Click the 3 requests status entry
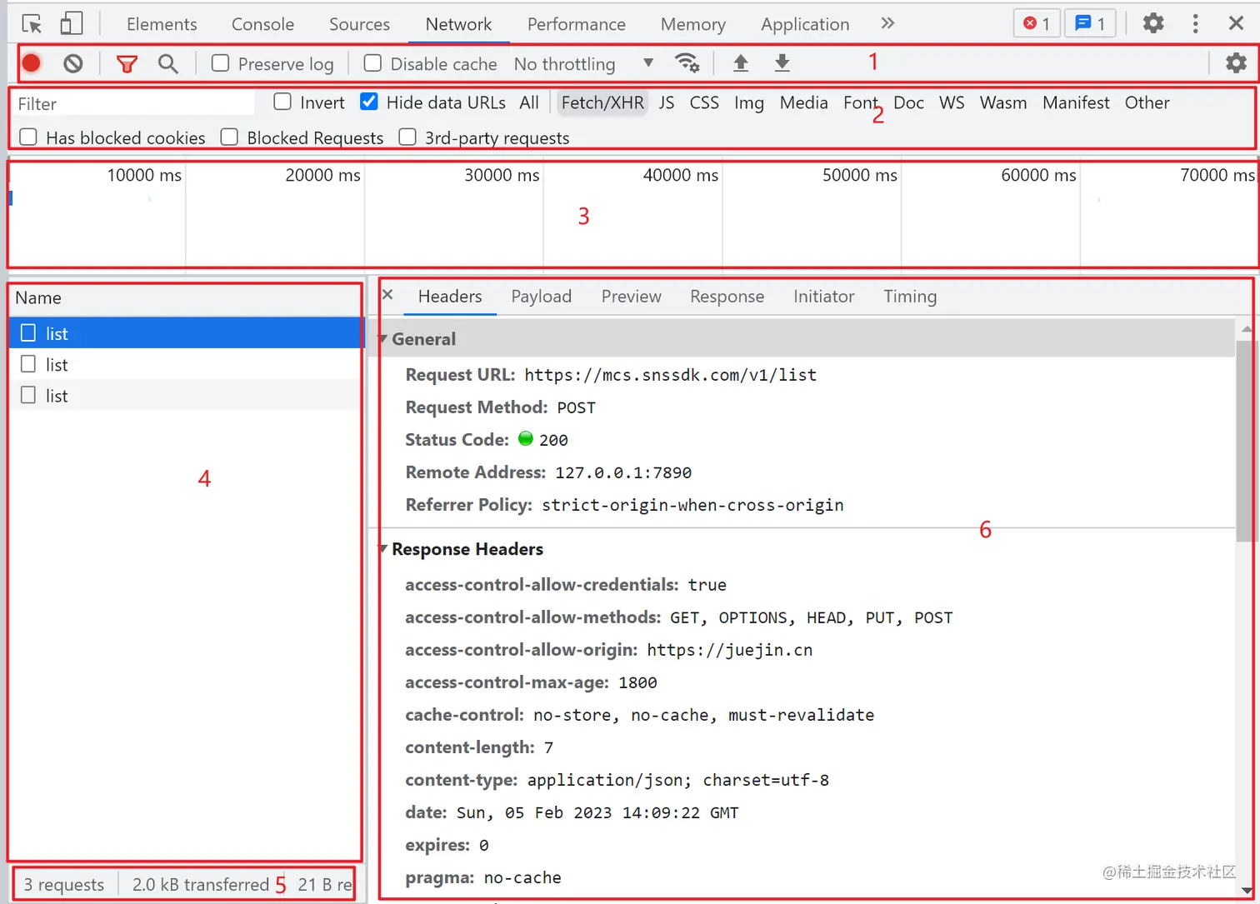The width and height of the screenshot is (1260, 904). [64, 885]
